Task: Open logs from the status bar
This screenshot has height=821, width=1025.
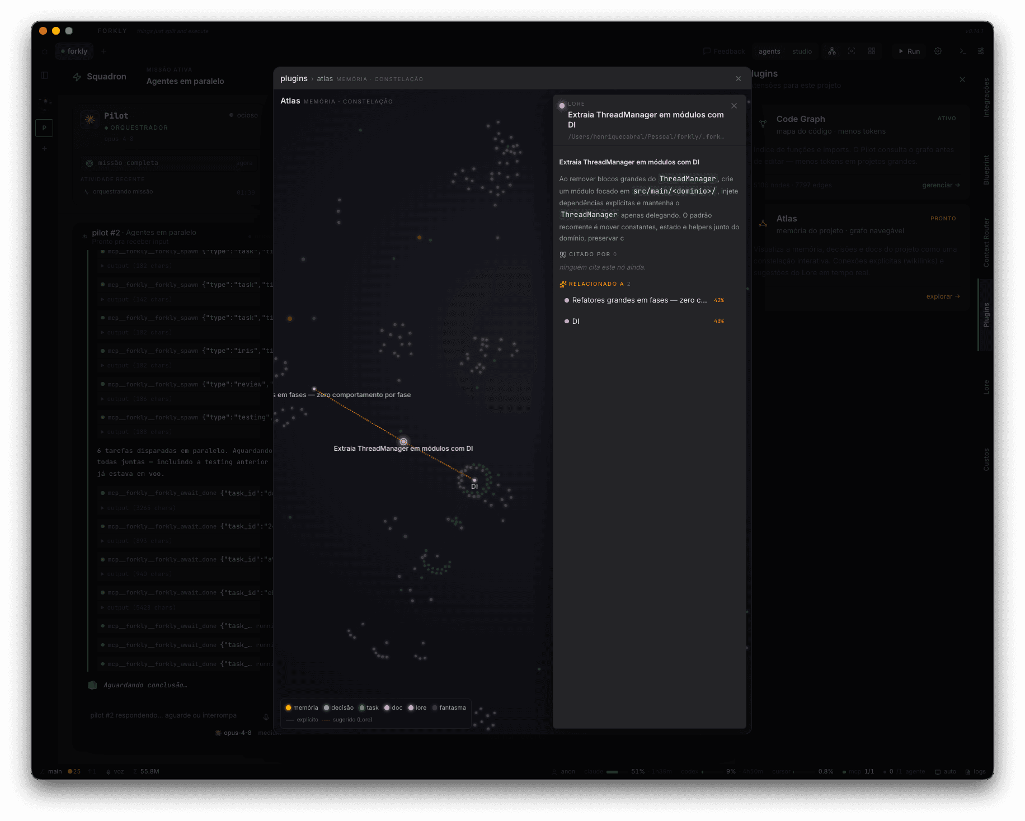Action: point(975,772)
